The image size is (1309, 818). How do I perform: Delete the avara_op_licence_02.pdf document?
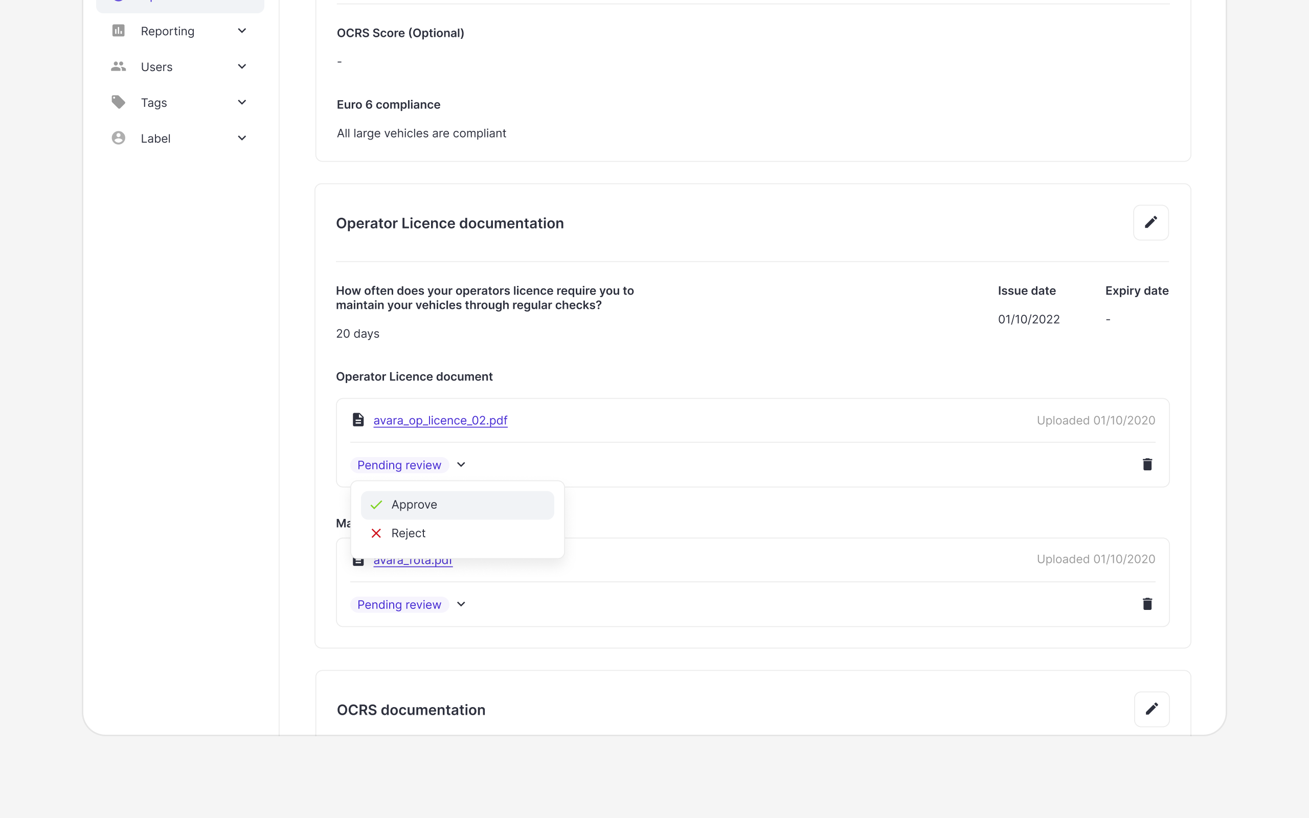[1147, 464]
